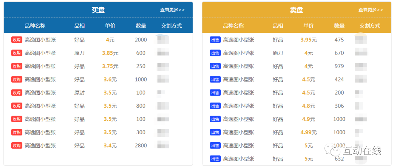Click 交割方式 column header in 买盘 table
The image size is (394, 168).
[x=171, y=25]
